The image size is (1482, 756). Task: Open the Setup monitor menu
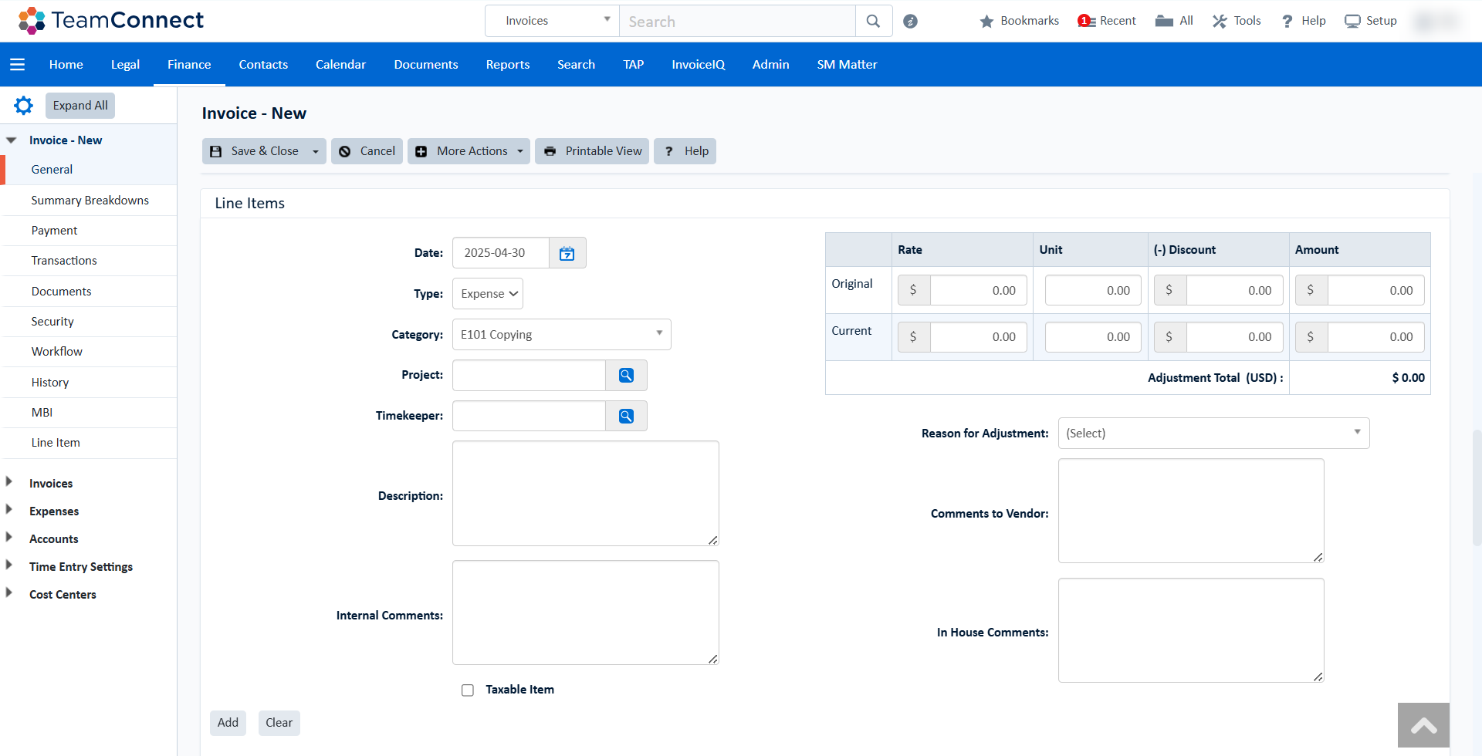1371,21
